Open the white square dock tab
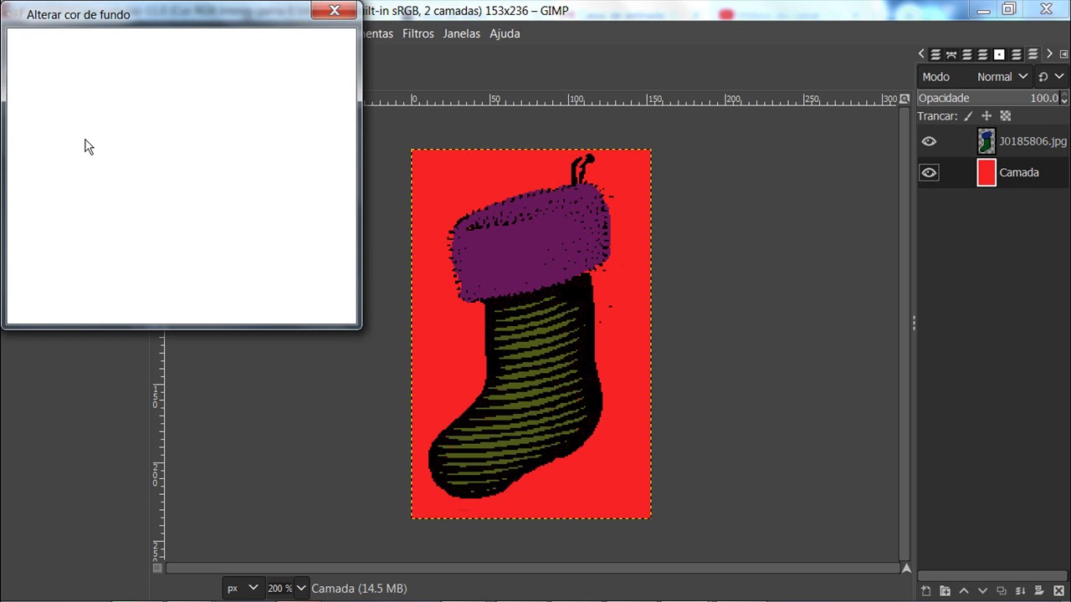 tap(999, 54)
